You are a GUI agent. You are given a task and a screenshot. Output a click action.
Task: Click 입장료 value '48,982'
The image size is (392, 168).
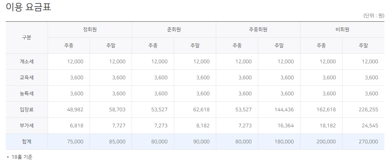pyautogui.click(x=75, y=110)
